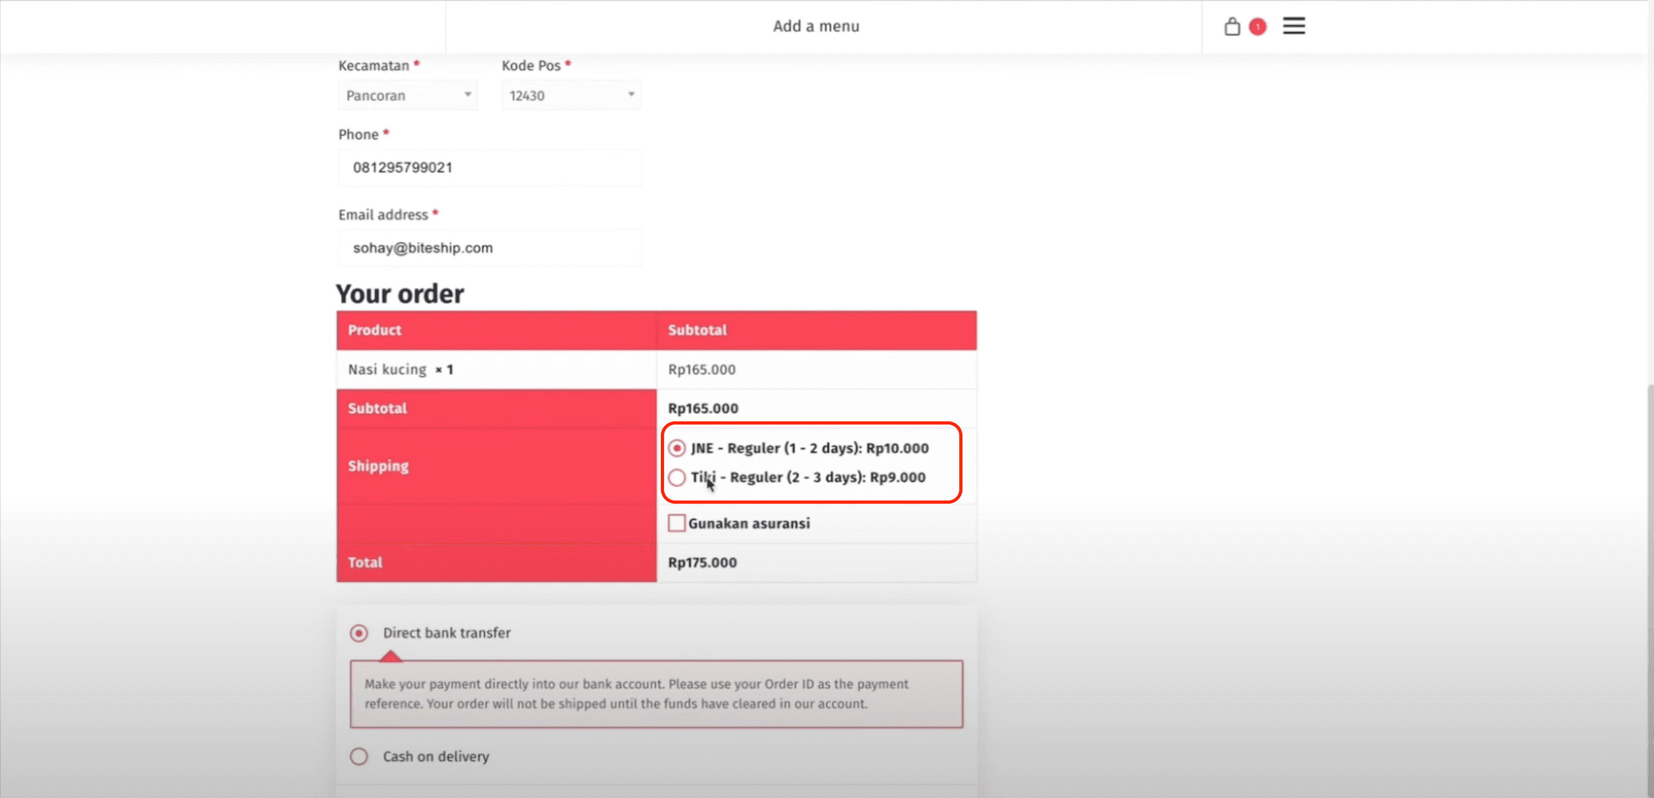
Task: Open the Kode Pos 12430 dropdown
Action: 571,95
